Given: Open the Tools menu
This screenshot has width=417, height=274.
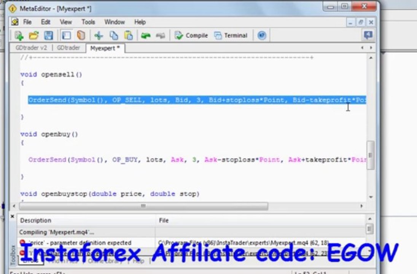Looking at the screenshot, I should coord(88,22).
